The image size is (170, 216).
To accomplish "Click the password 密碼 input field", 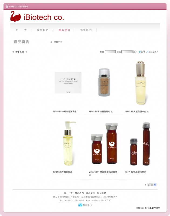I will pos(127,52).
